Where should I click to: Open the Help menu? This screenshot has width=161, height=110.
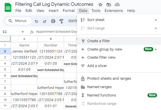click(x=131, y=11)
